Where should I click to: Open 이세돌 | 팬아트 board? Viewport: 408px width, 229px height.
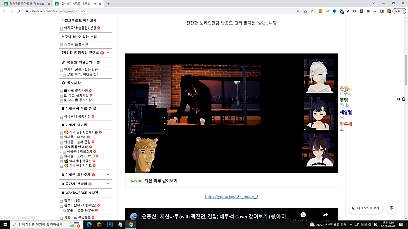(x=78, y=166)
